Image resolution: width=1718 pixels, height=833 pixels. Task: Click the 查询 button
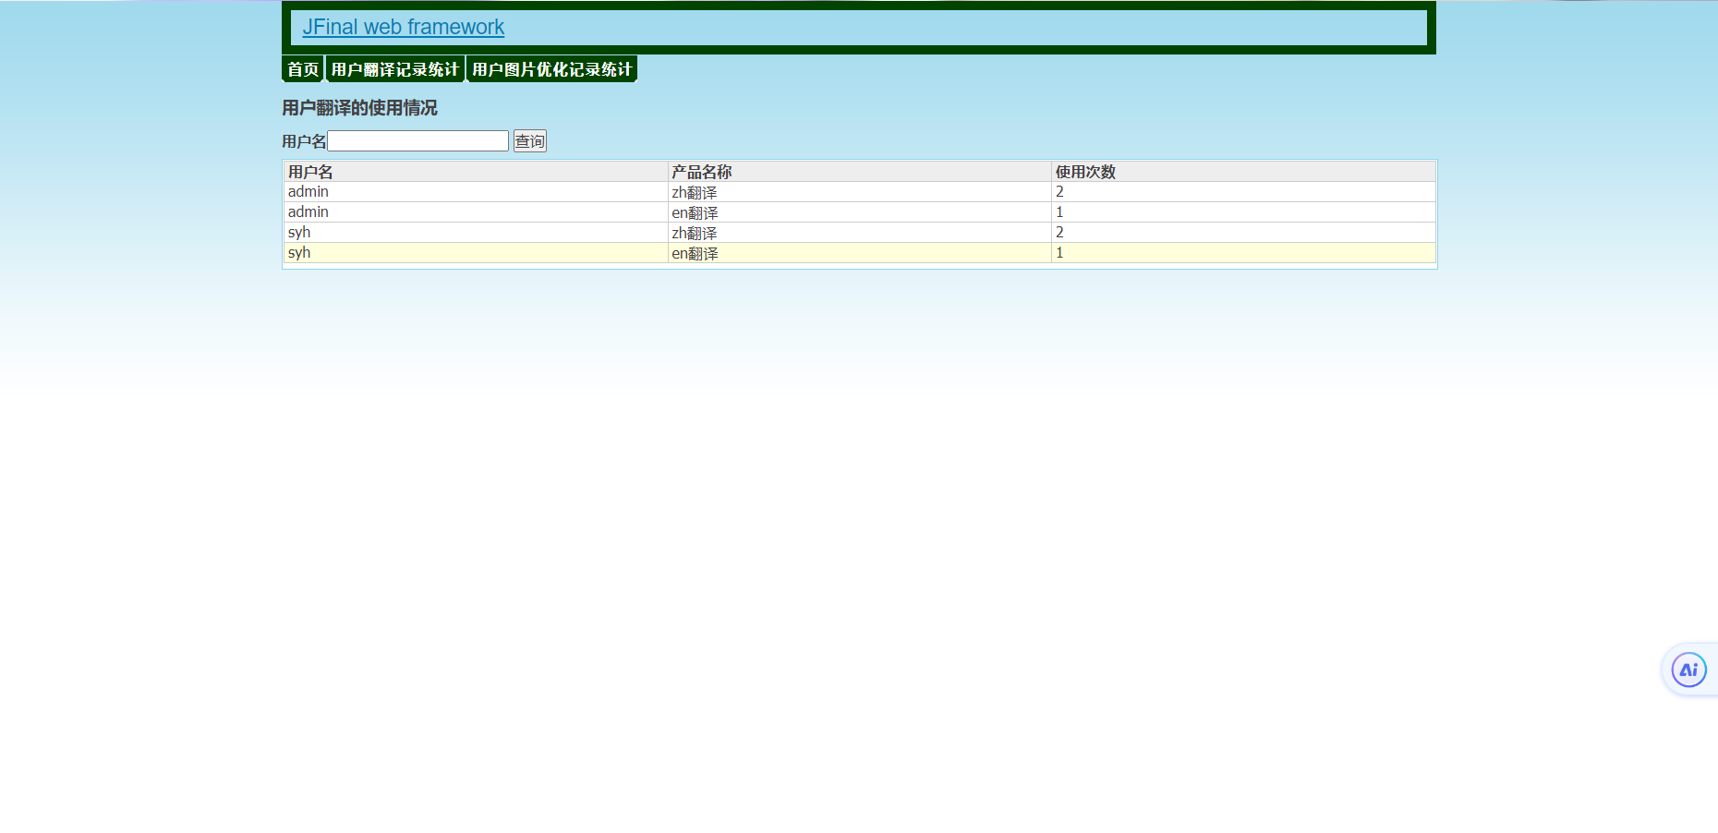[x=530, y=141]
